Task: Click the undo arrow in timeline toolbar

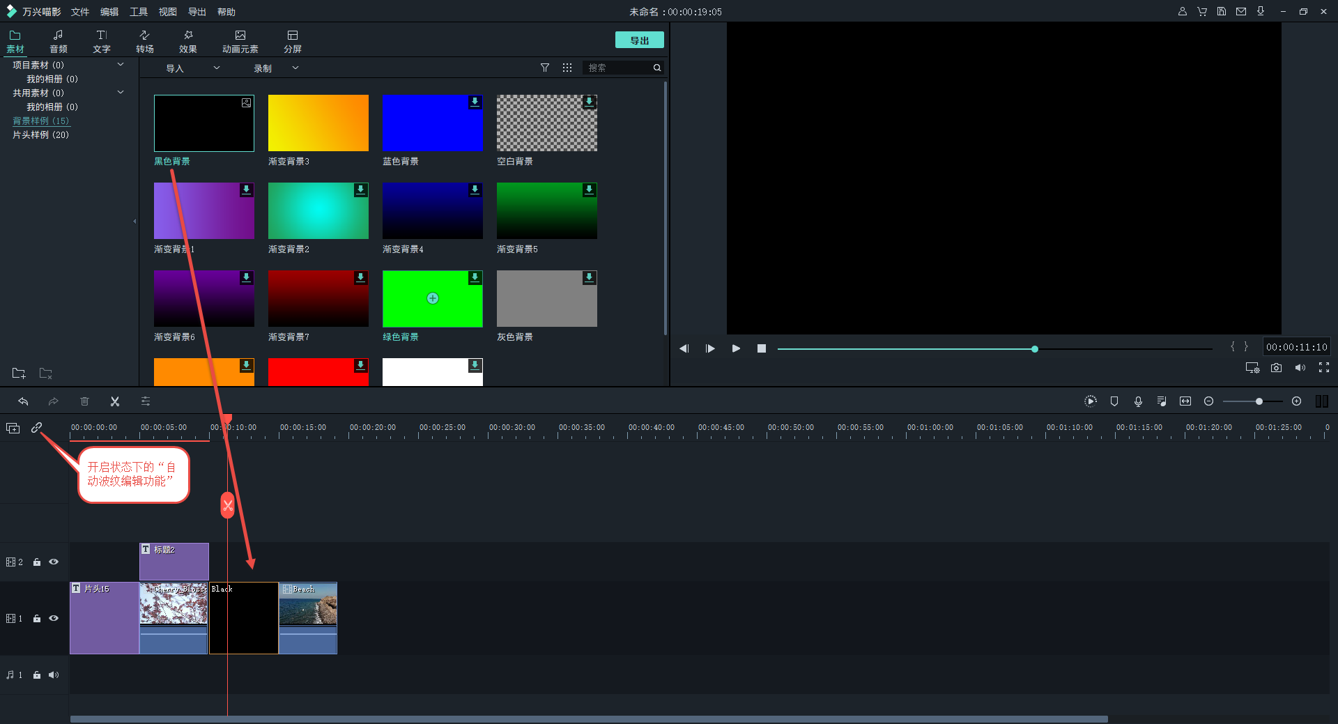Action: (23, 401)
